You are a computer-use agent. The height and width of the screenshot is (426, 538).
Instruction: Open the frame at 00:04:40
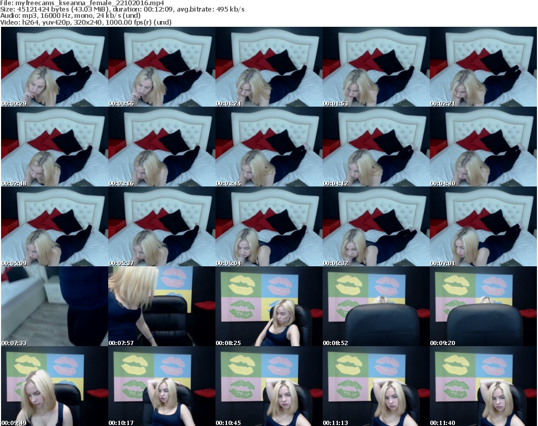(483, 147)
